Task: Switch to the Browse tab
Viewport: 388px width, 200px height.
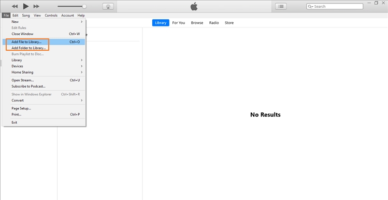Action: (197, 23)
